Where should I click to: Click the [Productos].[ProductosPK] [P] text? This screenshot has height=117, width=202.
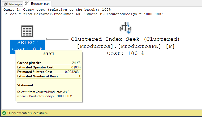(x=126, y=46)
